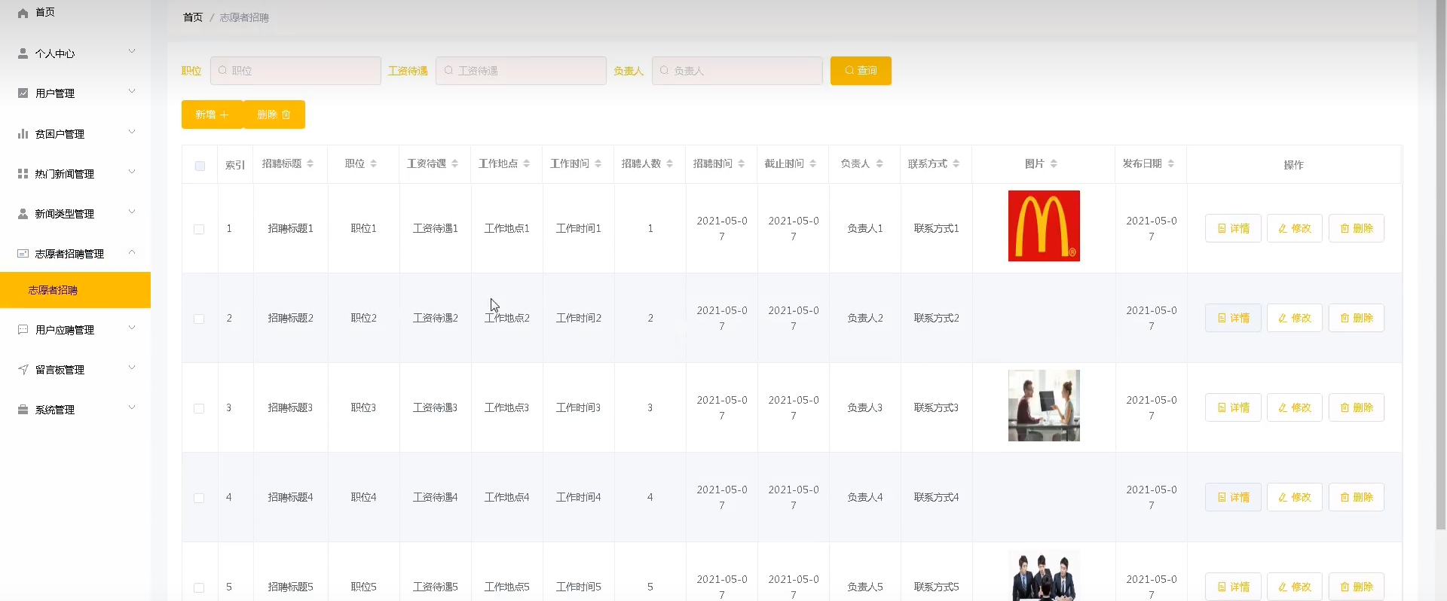Viewport: 1447px width, 601px height.
Task: Sort by 招聘标题 column arrows
Action: pyautogui.click(x=311, y=163)
